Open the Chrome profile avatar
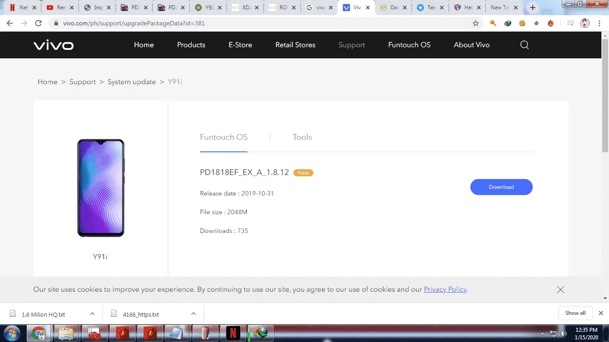The image size is (609, 342). 585,23
